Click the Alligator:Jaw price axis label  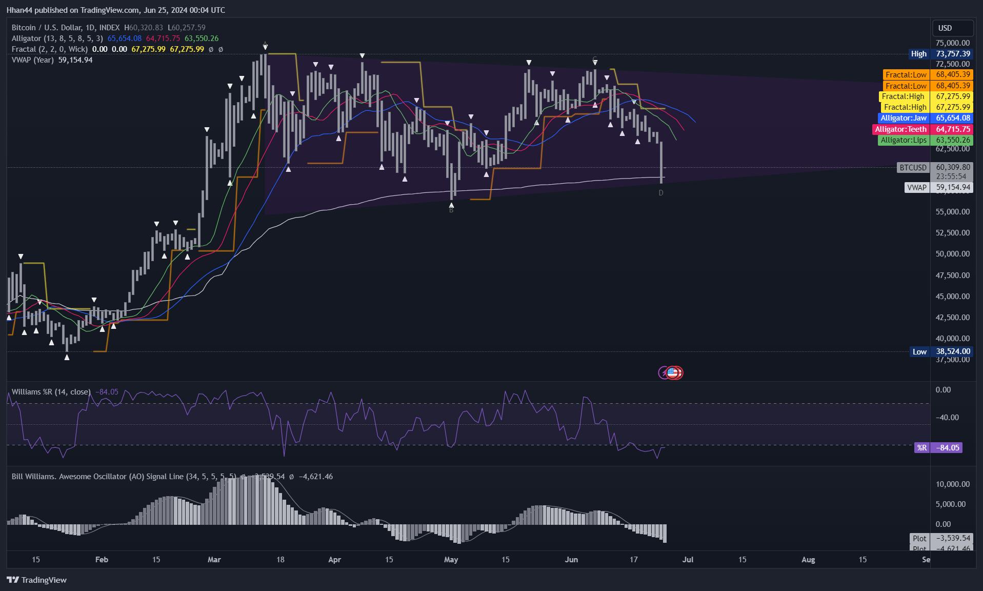(x=926, y=118)
